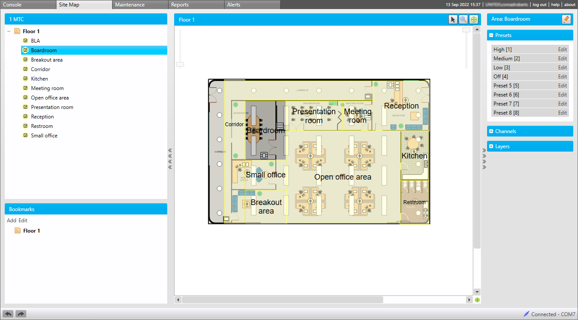Switch to the Maintenance tab
This screenshot has width=578, height=320.
(x=130, y=5)
